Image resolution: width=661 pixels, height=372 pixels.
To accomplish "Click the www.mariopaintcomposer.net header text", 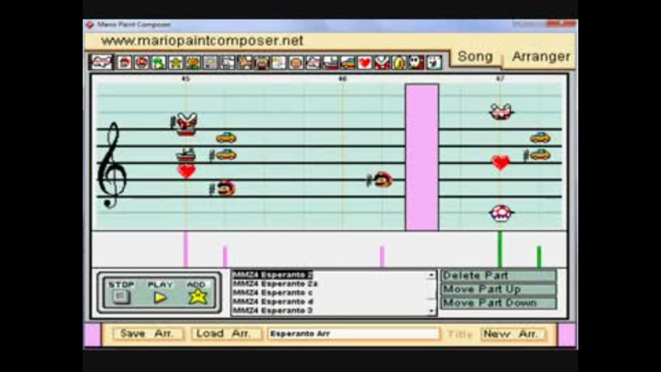I will (202, 41).
